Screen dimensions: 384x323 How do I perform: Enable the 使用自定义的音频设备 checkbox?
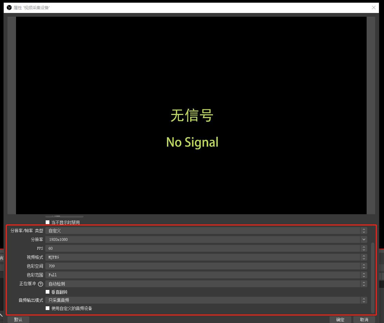tap(48, 308)
